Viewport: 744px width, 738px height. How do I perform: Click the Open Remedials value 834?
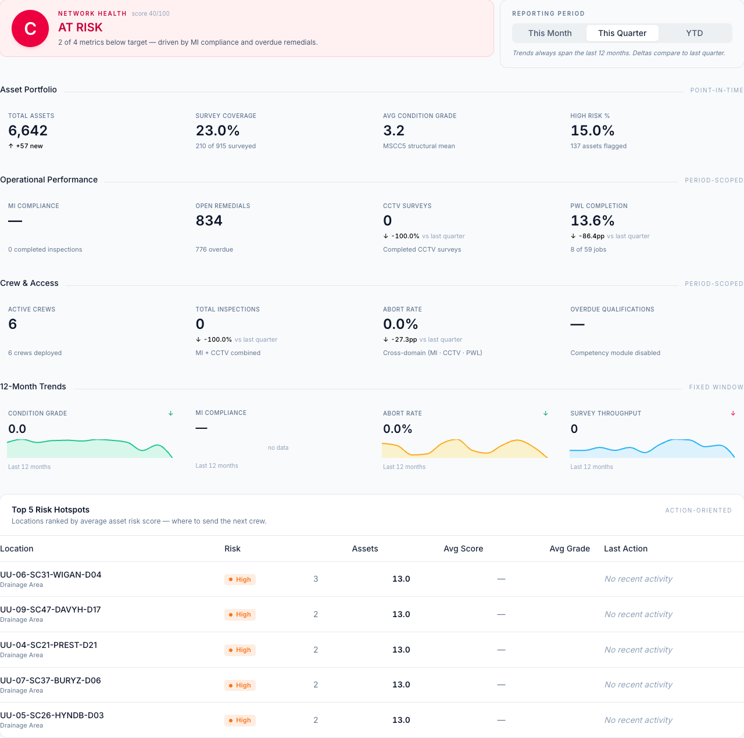coord(209,221)
